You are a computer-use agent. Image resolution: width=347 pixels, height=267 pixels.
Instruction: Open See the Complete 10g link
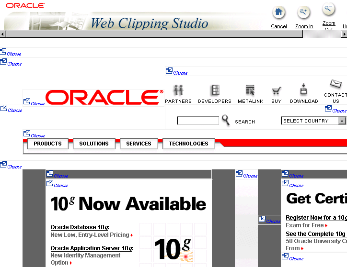pyautogui.click(x=316, y=234)
